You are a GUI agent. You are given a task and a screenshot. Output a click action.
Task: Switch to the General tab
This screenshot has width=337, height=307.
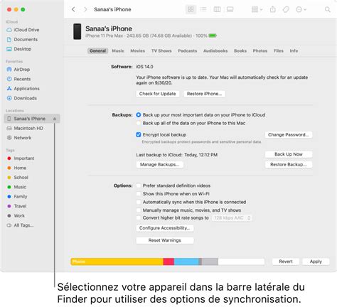97,50
